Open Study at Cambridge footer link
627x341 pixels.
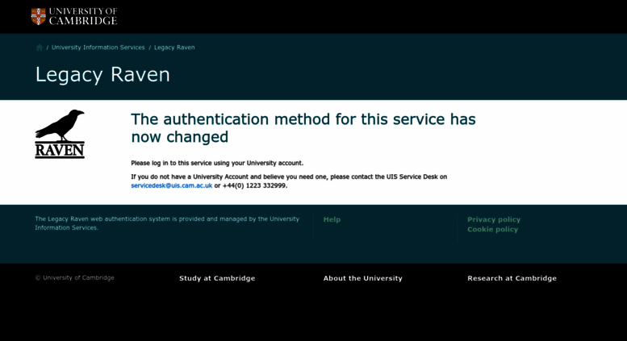217,278
